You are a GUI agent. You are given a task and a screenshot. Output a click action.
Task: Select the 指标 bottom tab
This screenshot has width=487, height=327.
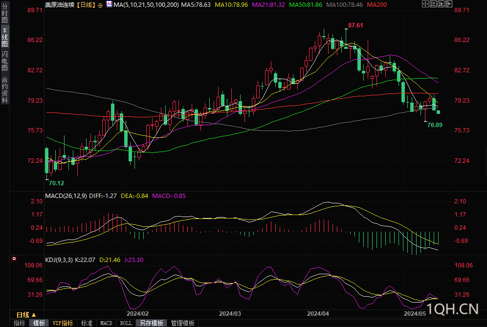[x=19, y=323]
